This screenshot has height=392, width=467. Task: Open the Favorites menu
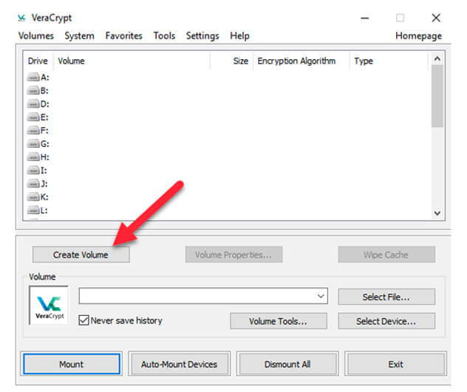point(124,35)
